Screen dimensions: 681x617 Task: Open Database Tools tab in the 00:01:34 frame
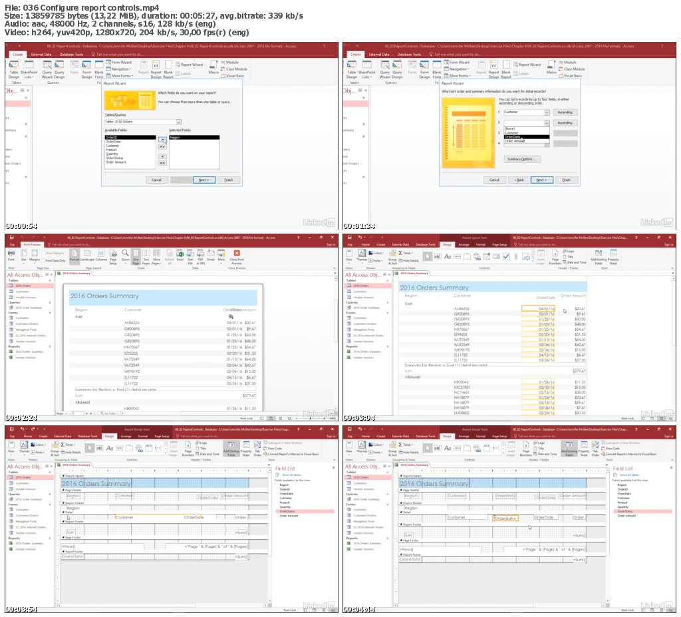point(409,55)
